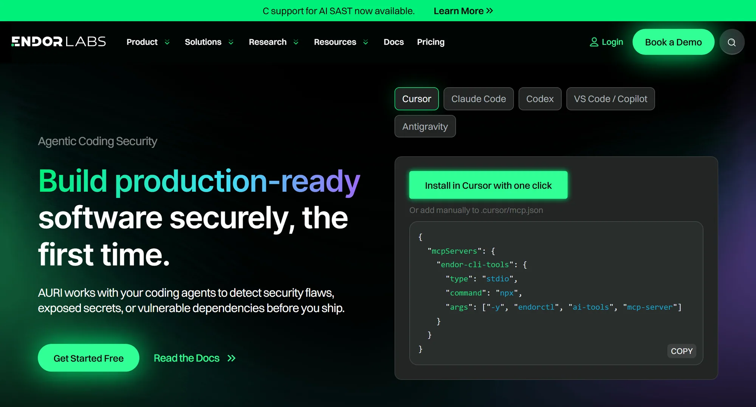Click the Book a Demo button

(673, 42)
